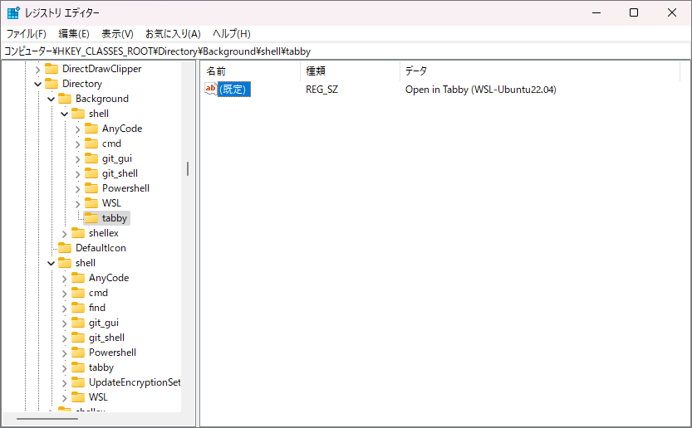Expand git_gui under Background shell
The image size is (692, 428).
[78, 159]
